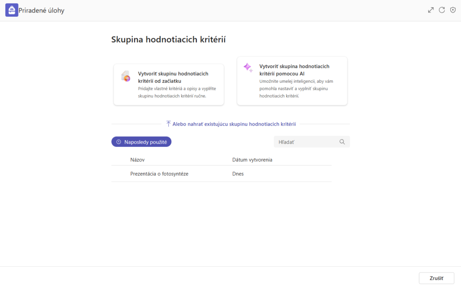Expand view with the diagonal arrow icon

431,10
